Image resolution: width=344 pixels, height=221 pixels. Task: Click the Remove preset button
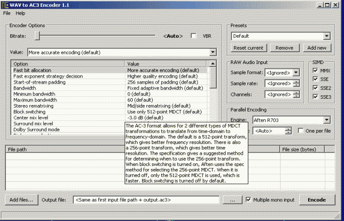pyautogui.click(x=285, y=48)
